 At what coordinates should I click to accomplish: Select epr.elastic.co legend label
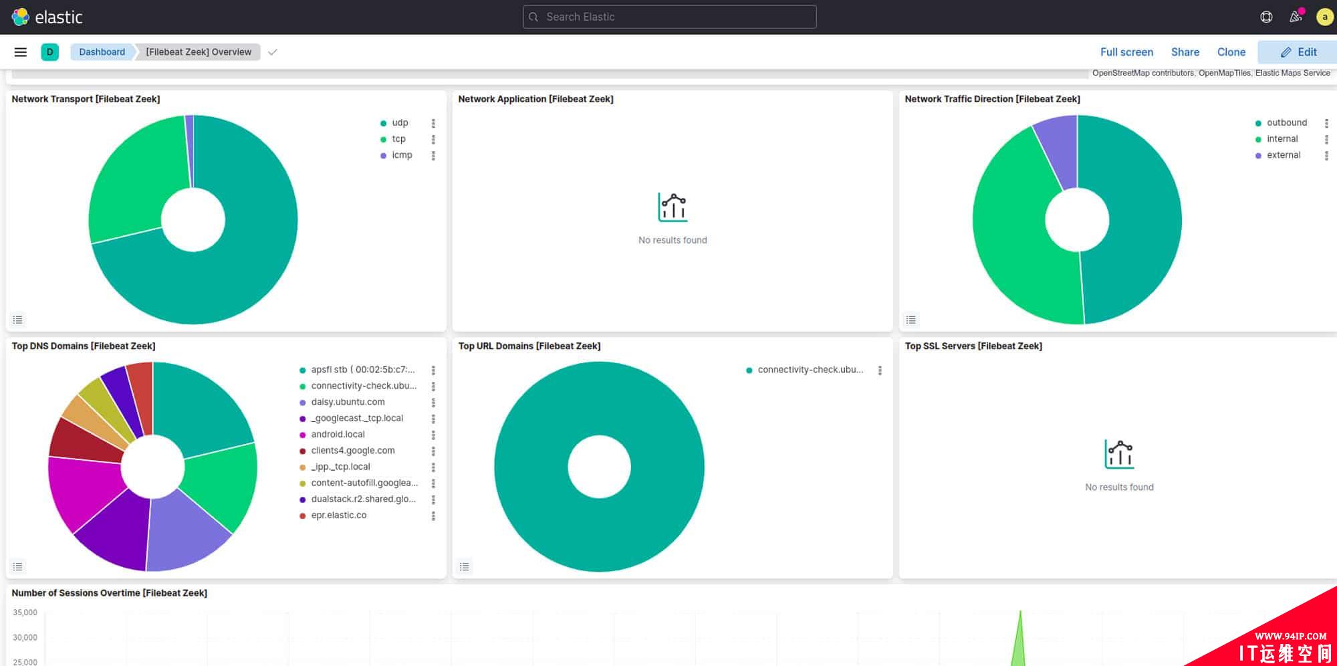(x=338, y=516)
